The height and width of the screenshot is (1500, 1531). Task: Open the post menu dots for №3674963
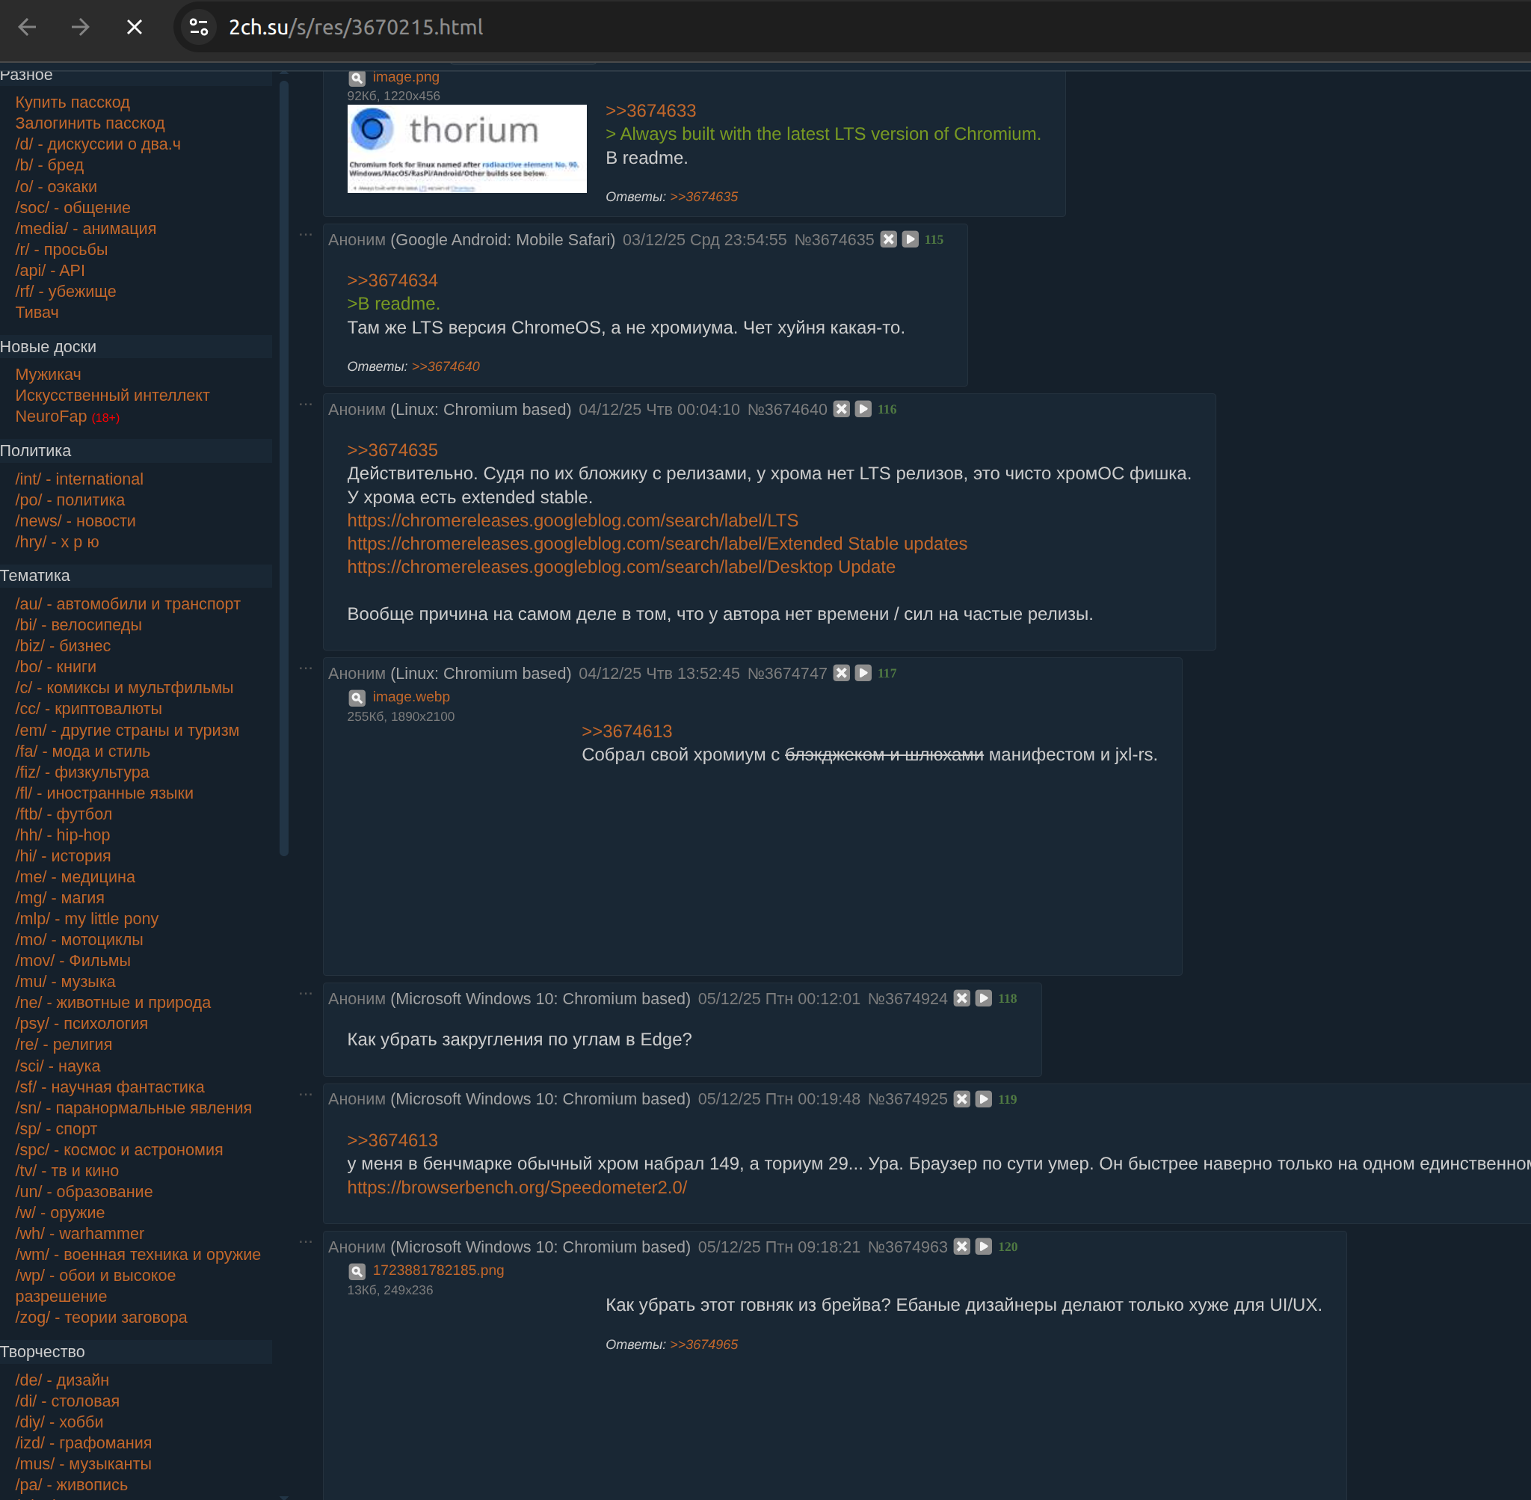306,1241
